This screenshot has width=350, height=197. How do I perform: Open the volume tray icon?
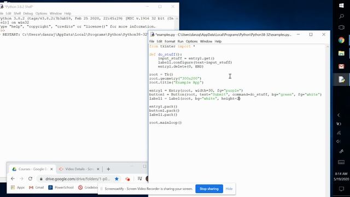point(339,141)
